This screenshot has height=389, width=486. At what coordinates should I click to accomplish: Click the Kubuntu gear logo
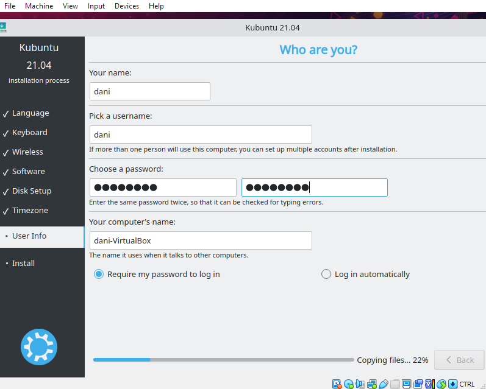(x=39, y=347)
